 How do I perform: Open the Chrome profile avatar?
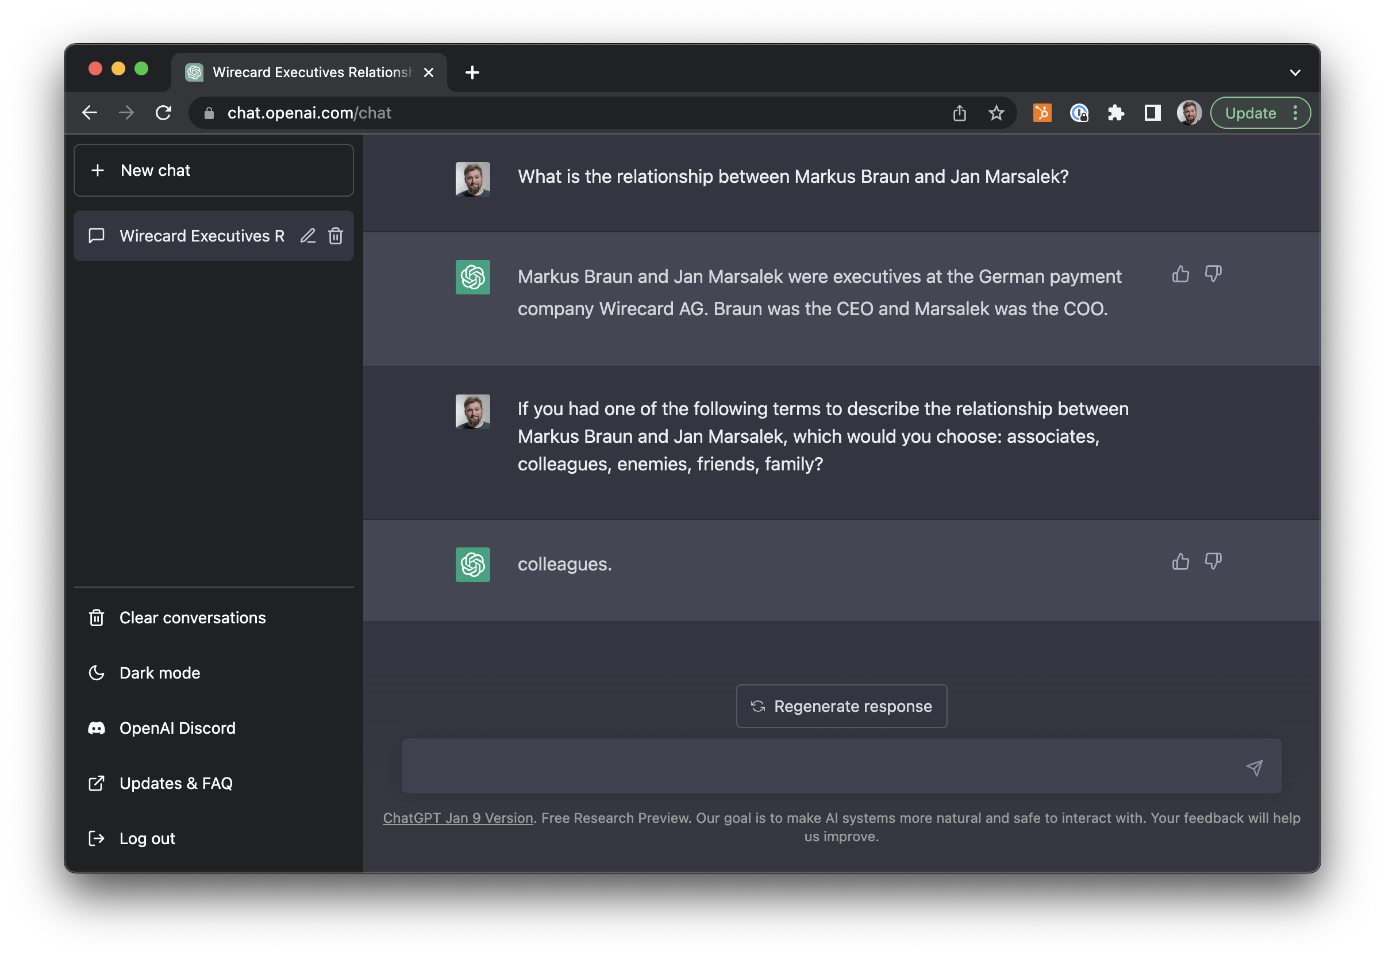[1189, 113]
